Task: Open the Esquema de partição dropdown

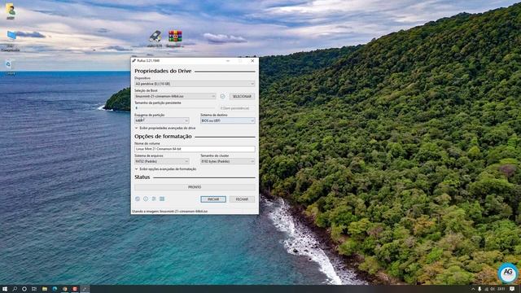Action: 162,120
